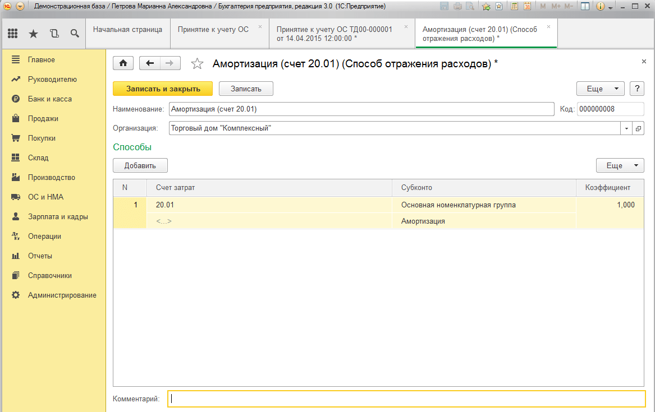Open the History scroll icon
The height and width of the screenshot is (412, 655).
click(x=54, y=34)
